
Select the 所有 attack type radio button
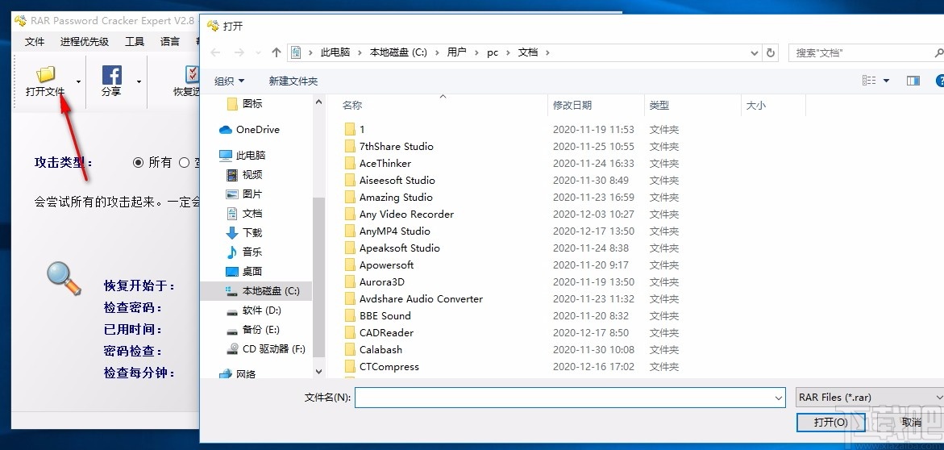click(x=139, y=163)
